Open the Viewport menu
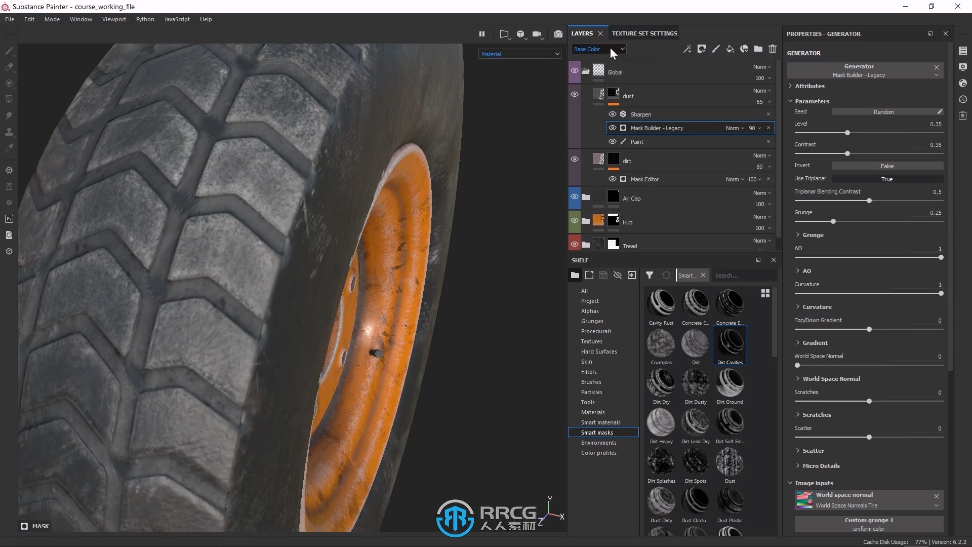This screenshot has height=547, width=972. 114,19
